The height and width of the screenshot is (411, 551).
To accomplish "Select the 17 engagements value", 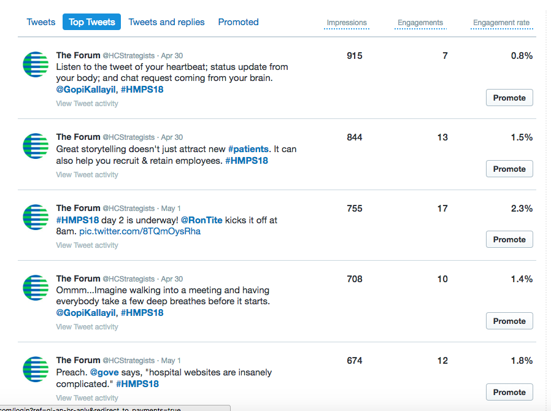I will (x=443, y=209).
